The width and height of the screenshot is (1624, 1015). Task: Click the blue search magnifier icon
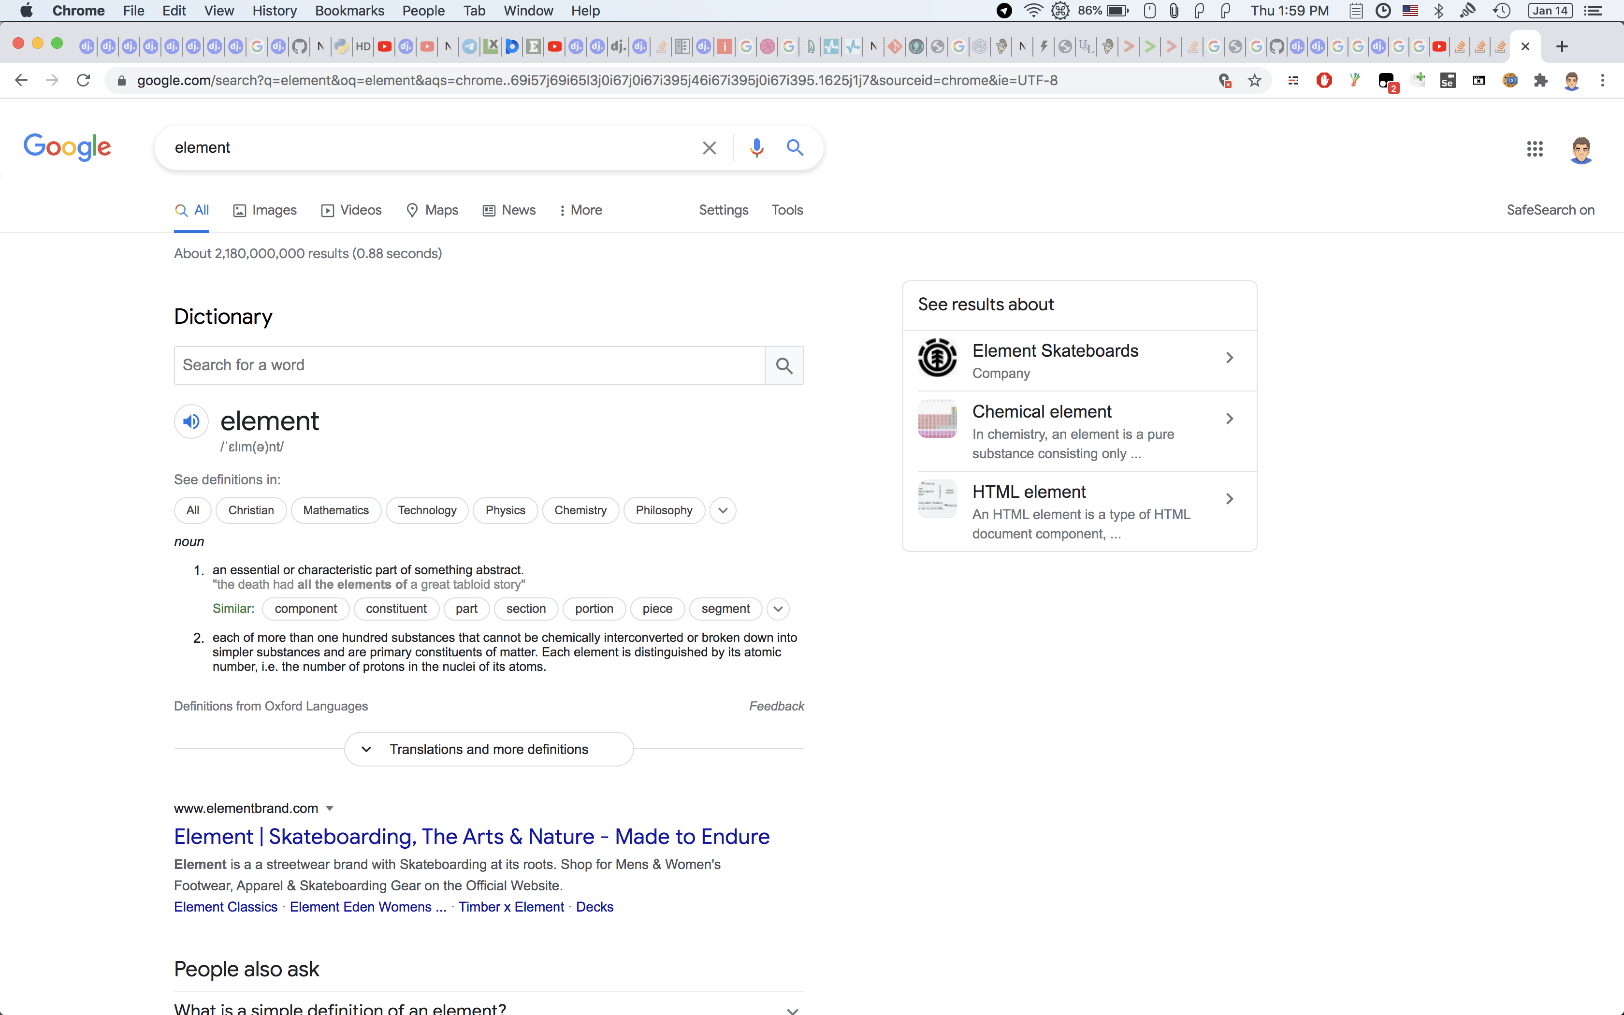[795, 147]
